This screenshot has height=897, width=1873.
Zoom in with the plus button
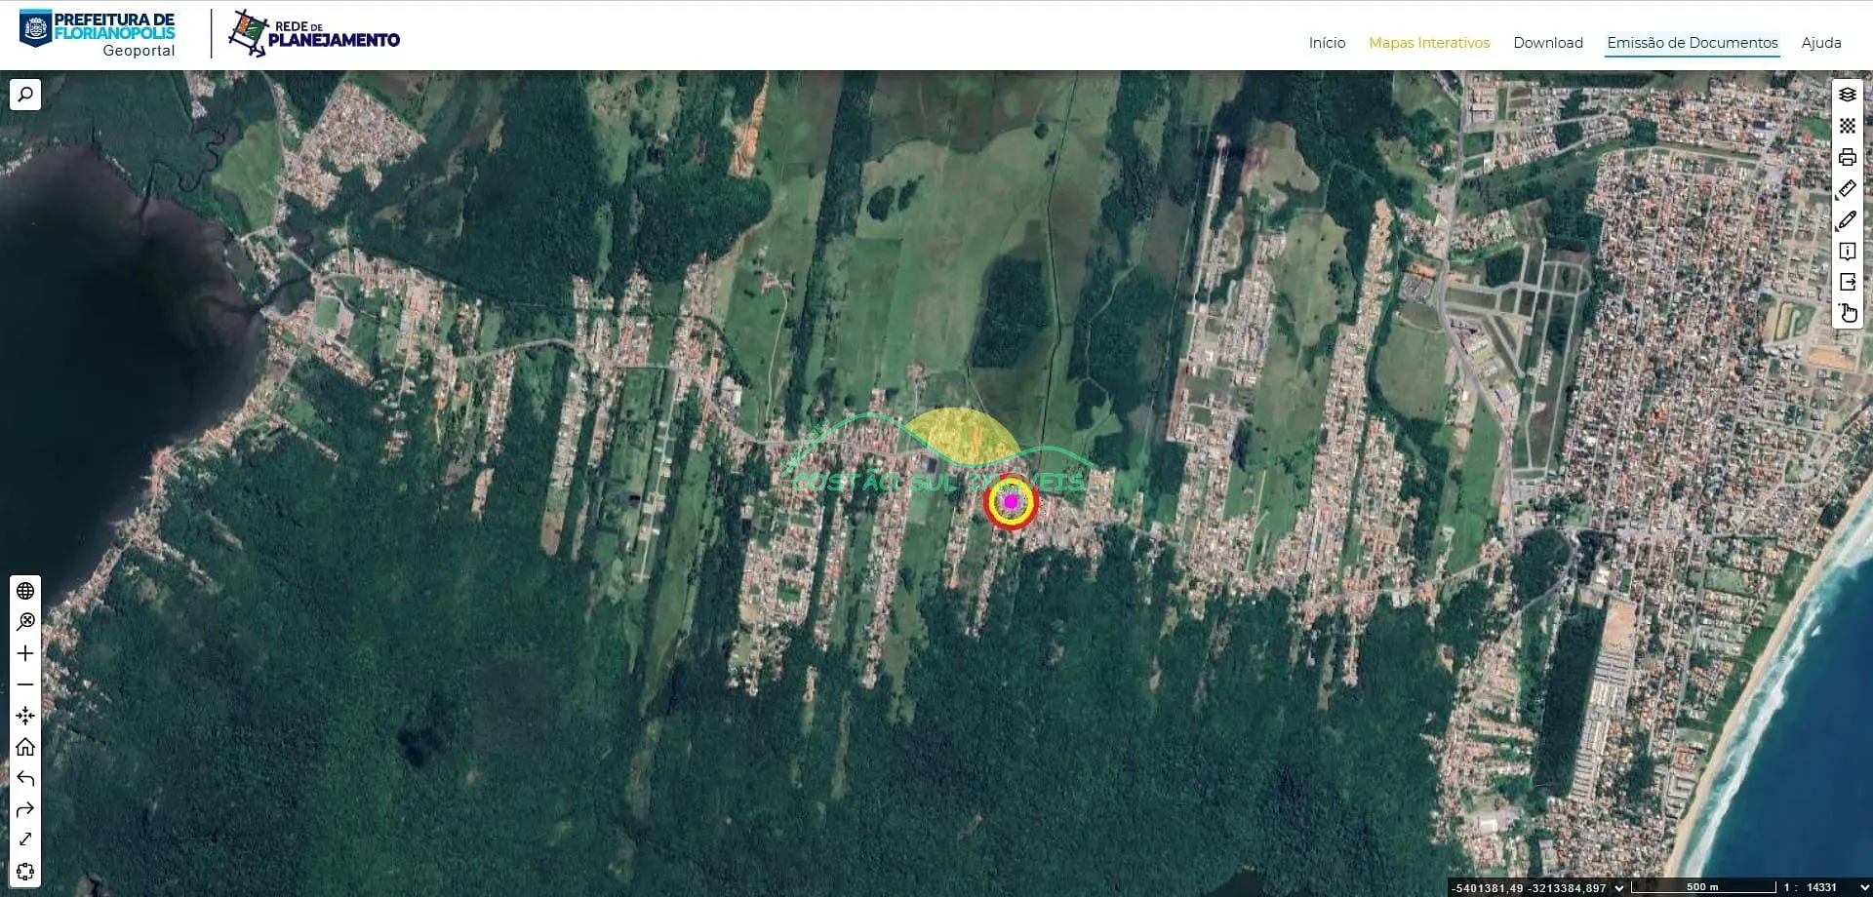point(25,653)
